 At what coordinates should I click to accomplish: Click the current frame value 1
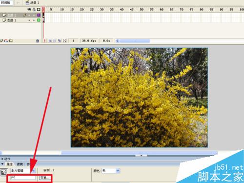73,41
